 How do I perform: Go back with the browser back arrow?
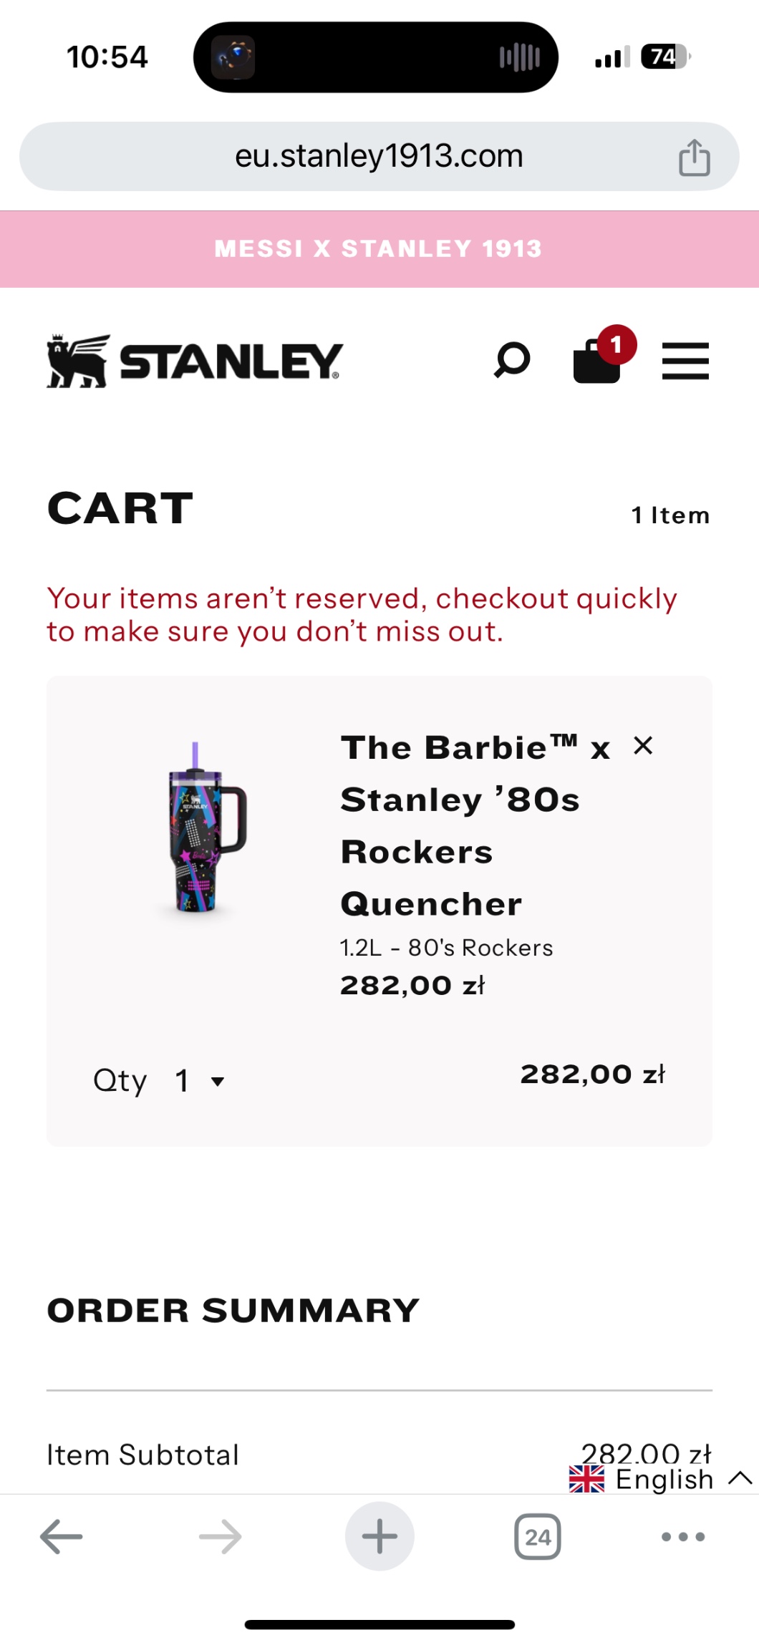coord(62,1536)
